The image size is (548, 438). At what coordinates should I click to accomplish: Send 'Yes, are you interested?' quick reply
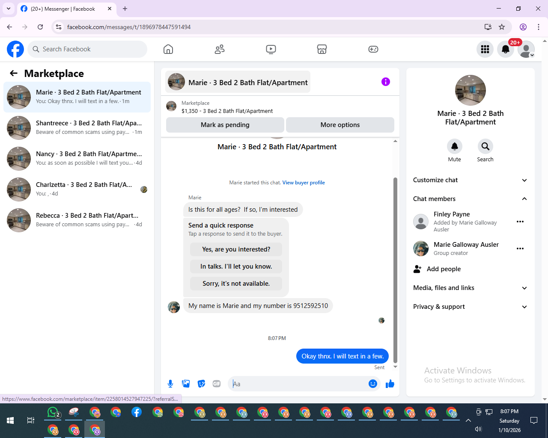(x=236, y=249)
